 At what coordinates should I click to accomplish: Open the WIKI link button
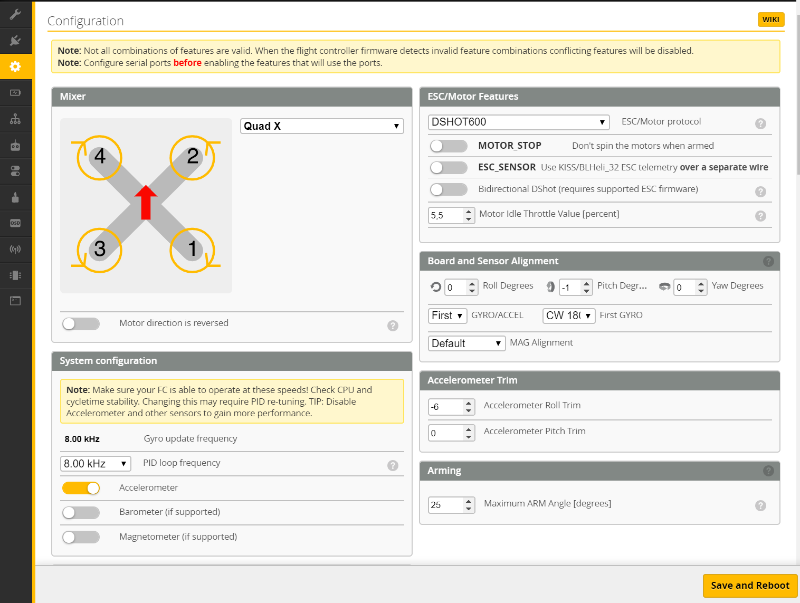click(770, 20)
